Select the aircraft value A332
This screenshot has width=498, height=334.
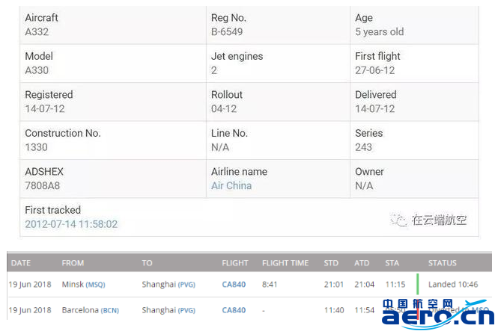[x=37, y=31]
